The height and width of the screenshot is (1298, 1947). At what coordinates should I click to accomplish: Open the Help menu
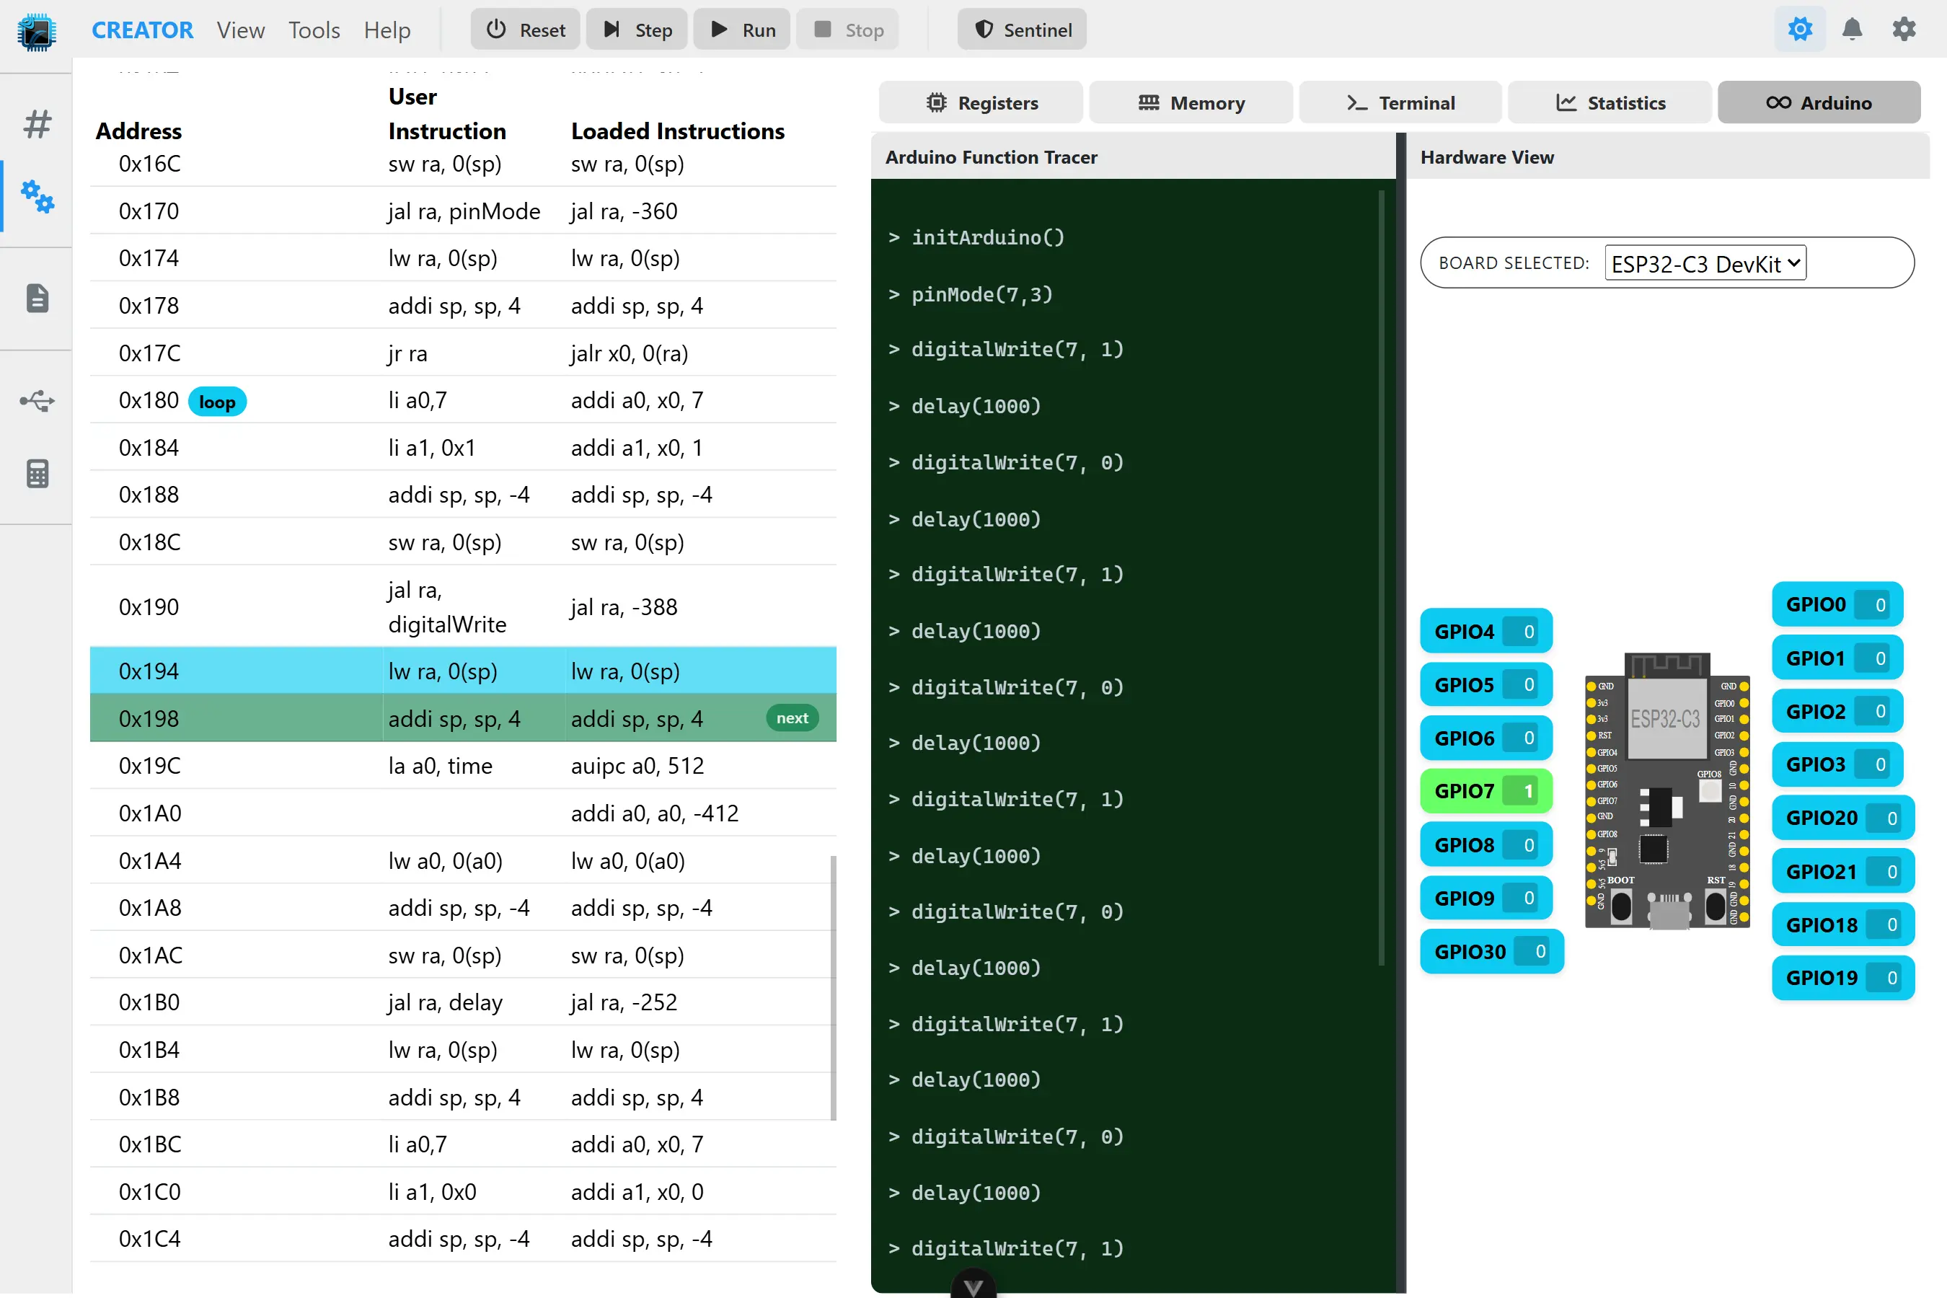pos(387,30)
